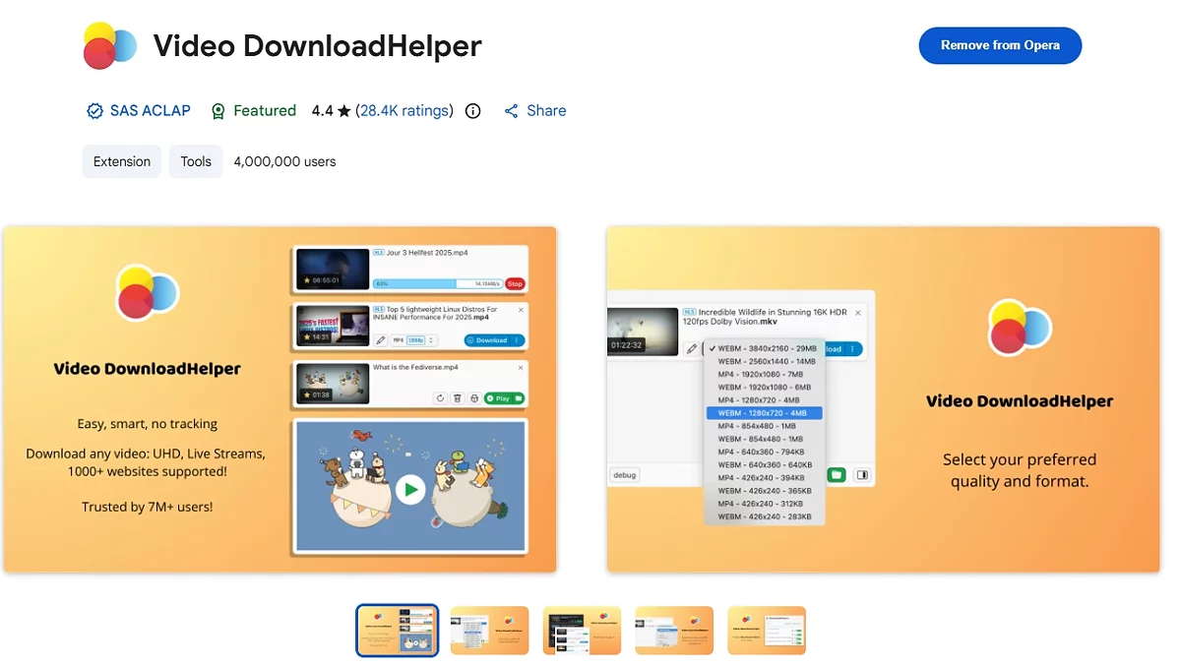Click the retry icon on the Fediverse download
Viewport: 1181px width, 666px height.
440,398
